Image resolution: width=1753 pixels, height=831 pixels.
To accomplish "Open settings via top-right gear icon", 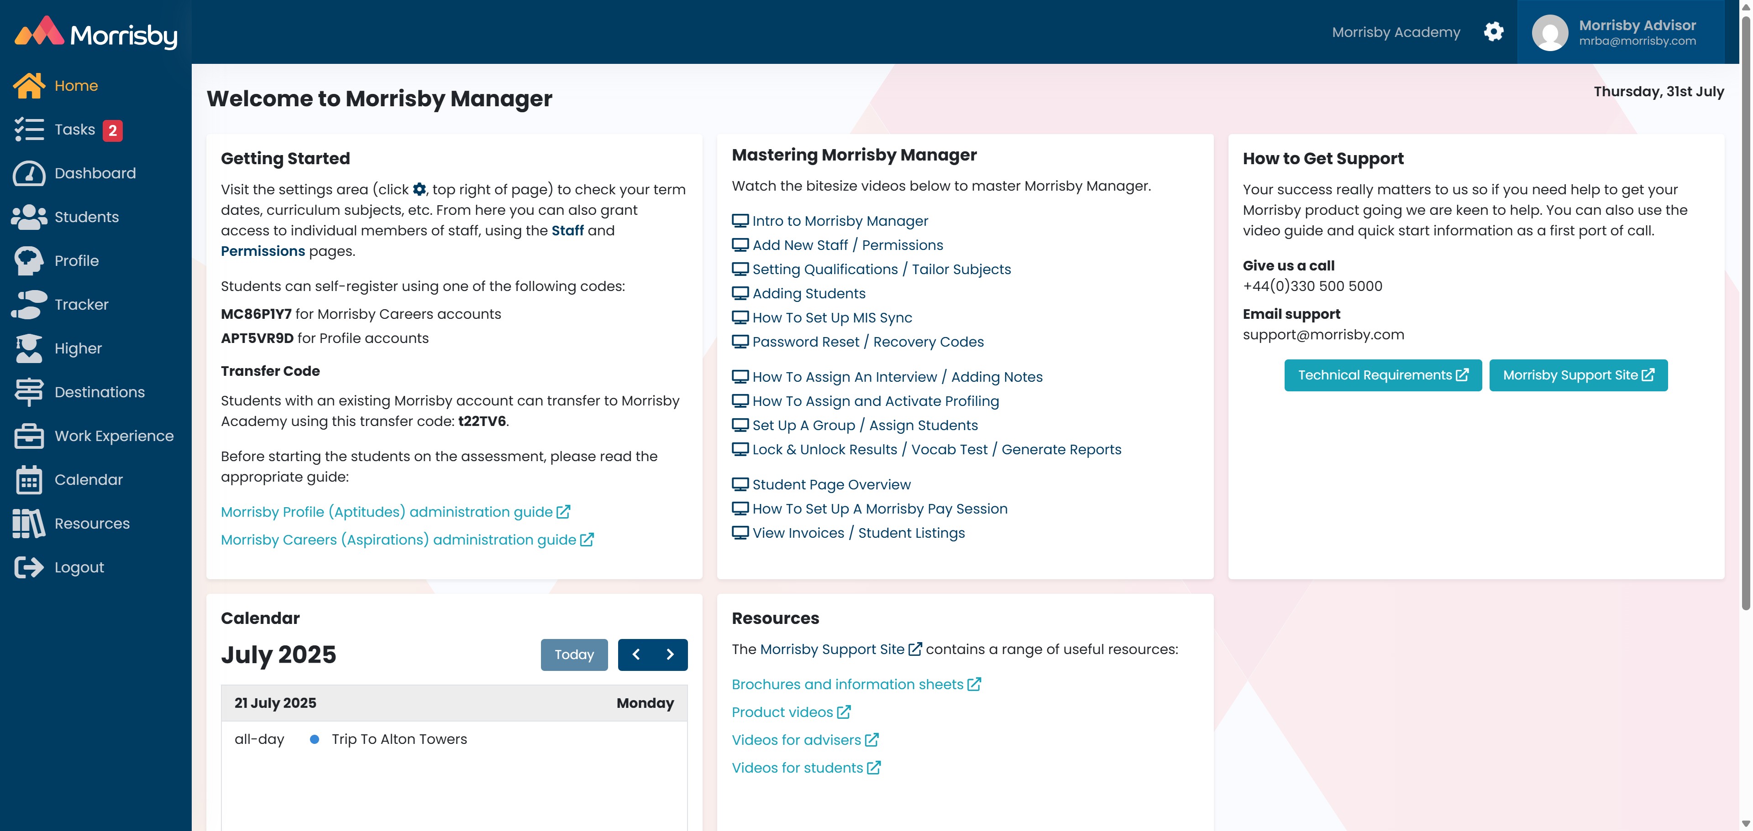I will (1493, 32).
